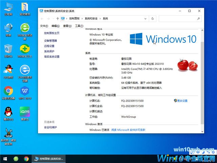The width and height of the screenshot is (217, 163).
Task: Click the 更改设置 link
Action: click(x=182, y=101)
